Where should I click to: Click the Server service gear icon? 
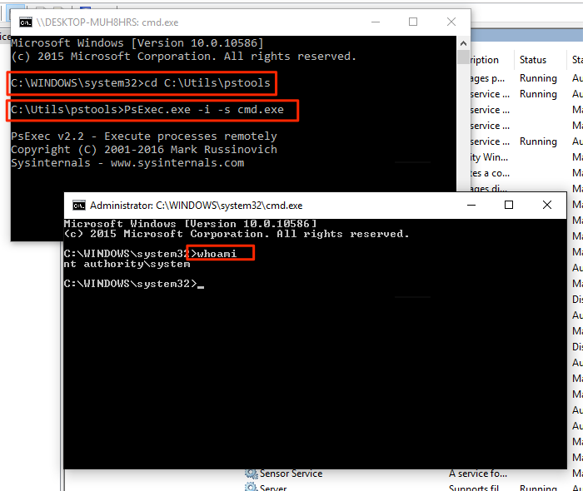(251, 487)
